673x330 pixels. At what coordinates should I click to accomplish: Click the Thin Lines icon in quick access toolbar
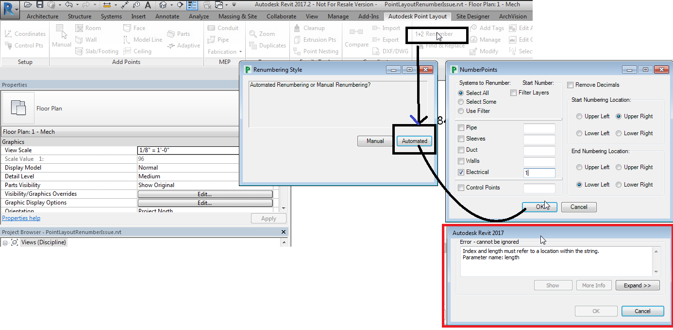click(192, 5)
